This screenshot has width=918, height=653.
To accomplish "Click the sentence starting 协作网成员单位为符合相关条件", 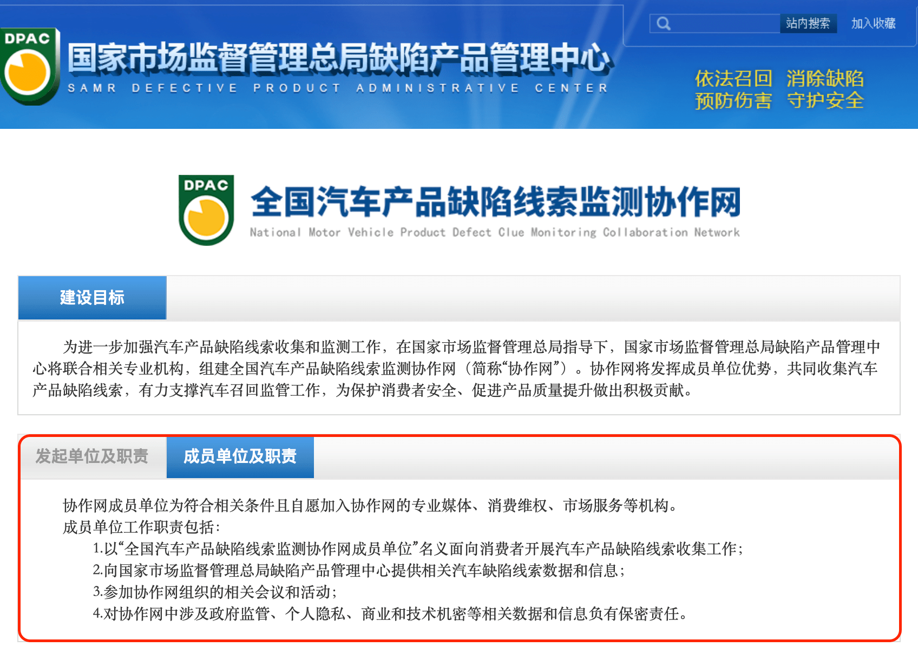I will [x=370, y=505].
